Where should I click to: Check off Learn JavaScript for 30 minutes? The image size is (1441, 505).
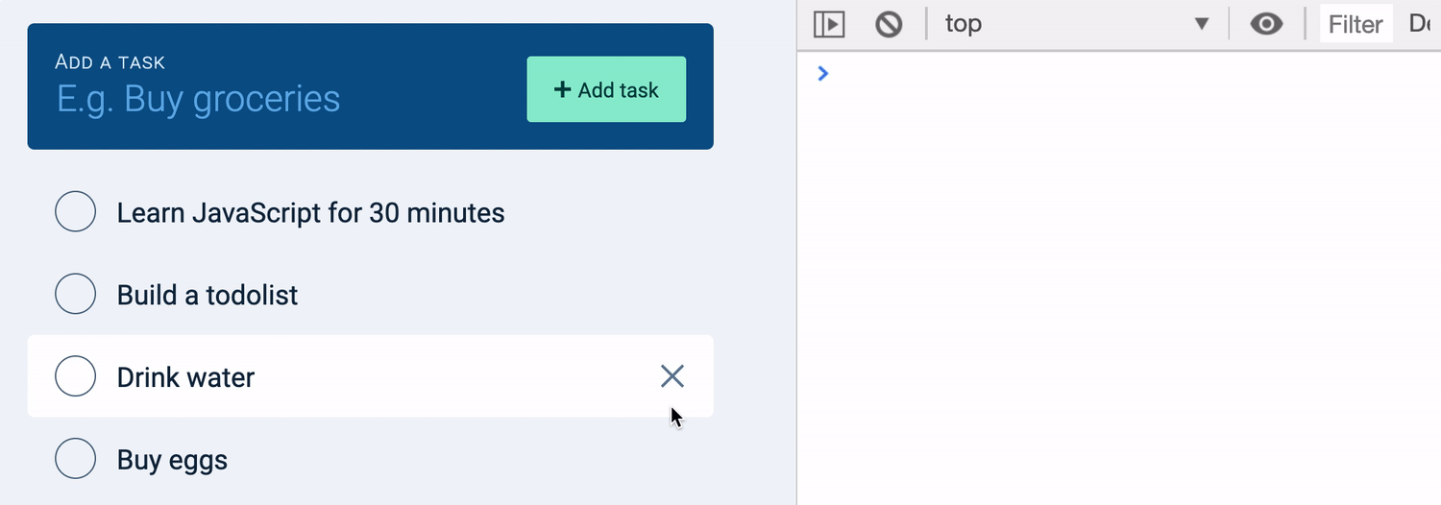76,211
